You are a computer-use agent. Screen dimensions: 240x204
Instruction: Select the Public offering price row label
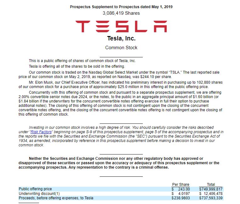35,189
